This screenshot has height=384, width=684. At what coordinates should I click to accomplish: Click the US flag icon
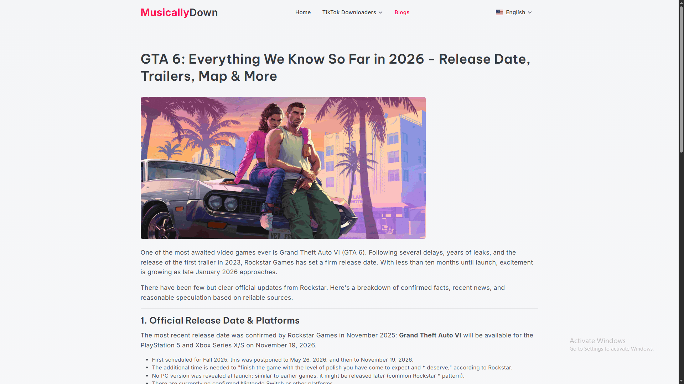tap(499, 12)
